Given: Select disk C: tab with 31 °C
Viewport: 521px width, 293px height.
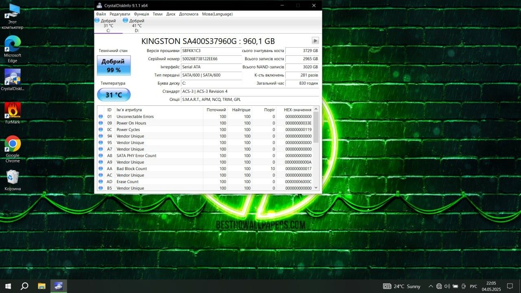Looking at the screenshot, I should 108,25.
